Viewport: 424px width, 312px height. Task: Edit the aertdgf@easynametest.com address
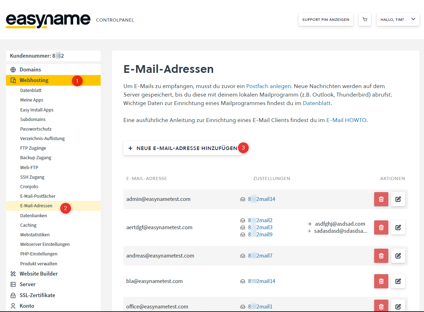(398, 227)
